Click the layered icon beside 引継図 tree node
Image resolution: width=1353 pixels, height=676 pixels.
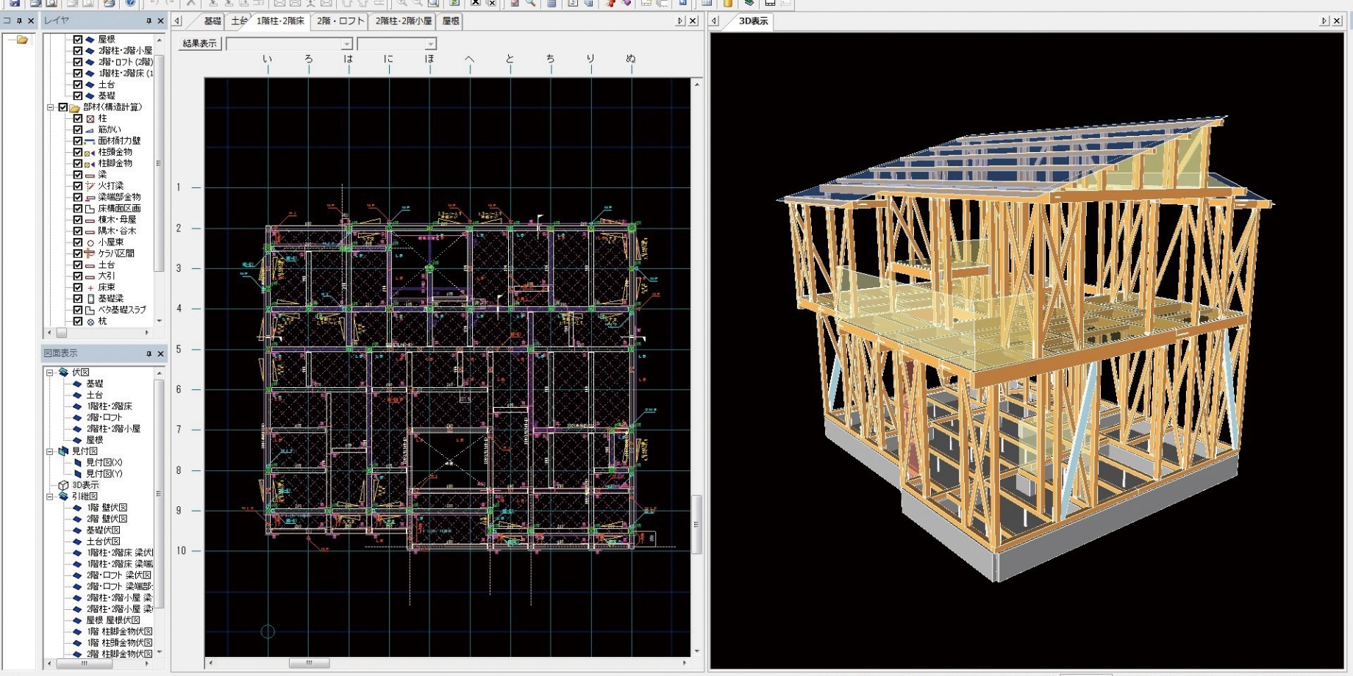[63, 497]
